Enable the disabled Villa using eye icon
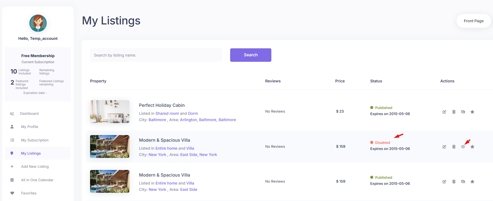493x201 pixels. (x=463, y=147)
